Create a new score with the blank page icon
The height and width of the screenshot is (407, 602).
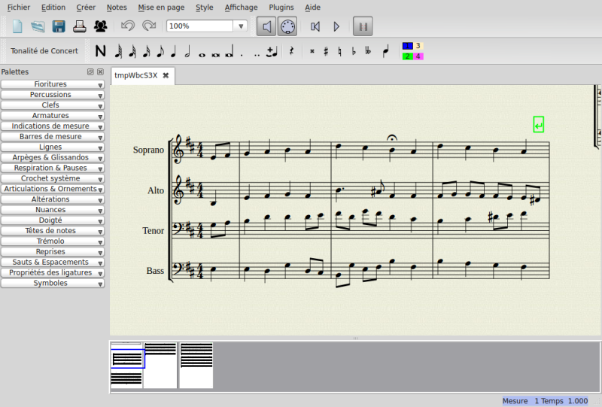pyautogui.click(x=17, y=26)
